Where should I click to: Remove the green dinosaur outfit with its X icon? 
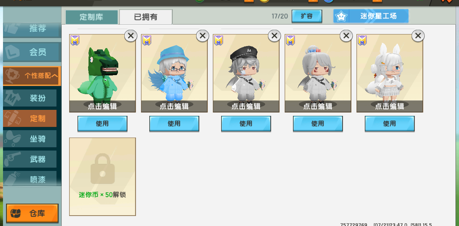click(131, 36)
